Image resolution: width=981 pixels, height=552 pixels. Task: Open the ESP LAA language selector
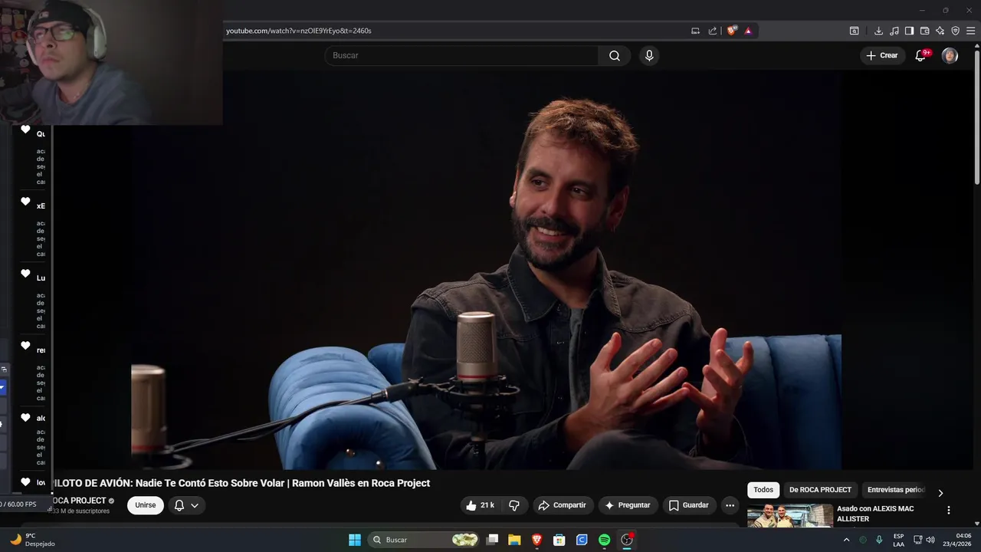click(x=898, y=540)
